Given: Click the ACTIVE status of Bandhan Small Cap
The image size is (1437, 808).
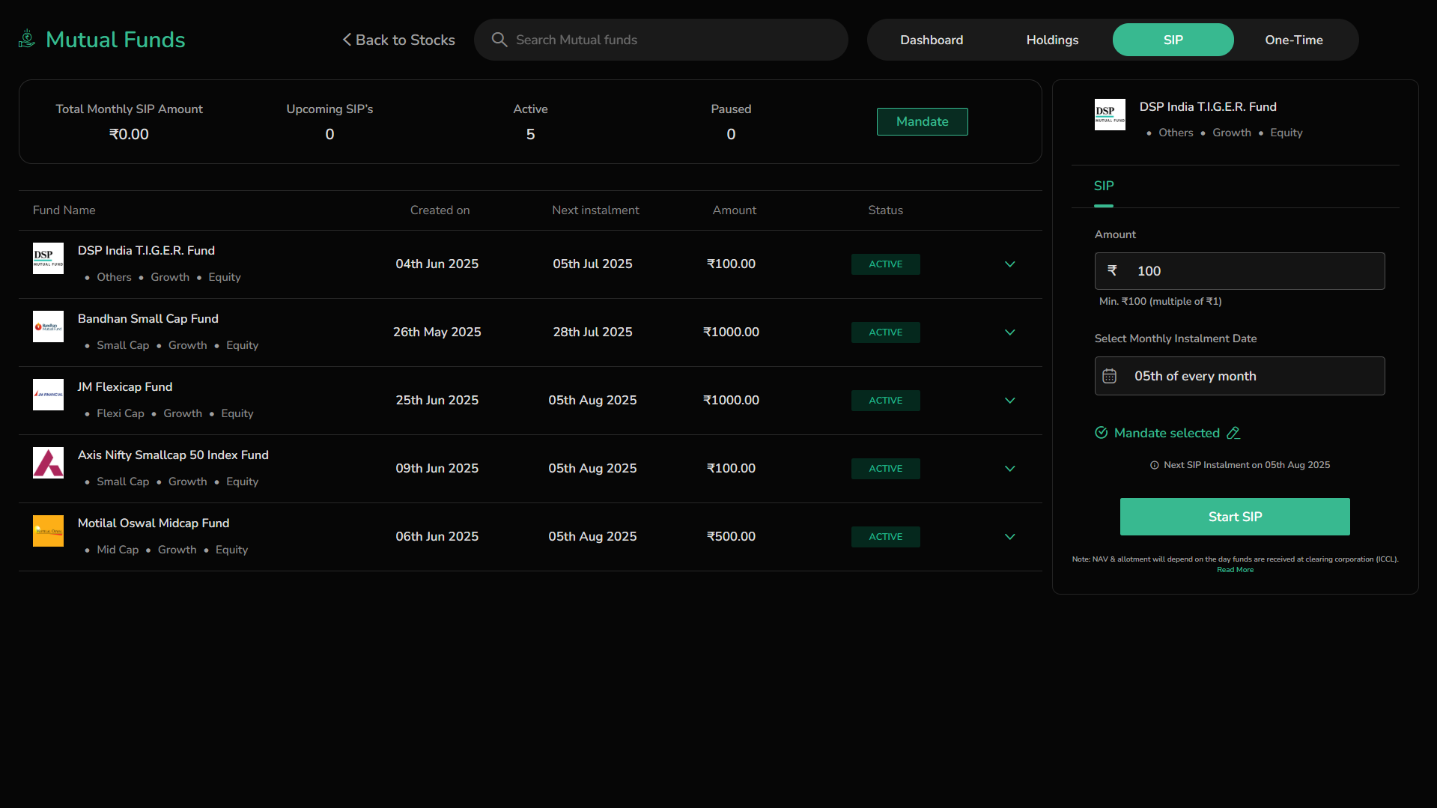Looking at the screenshot, I should click(885, 332).
